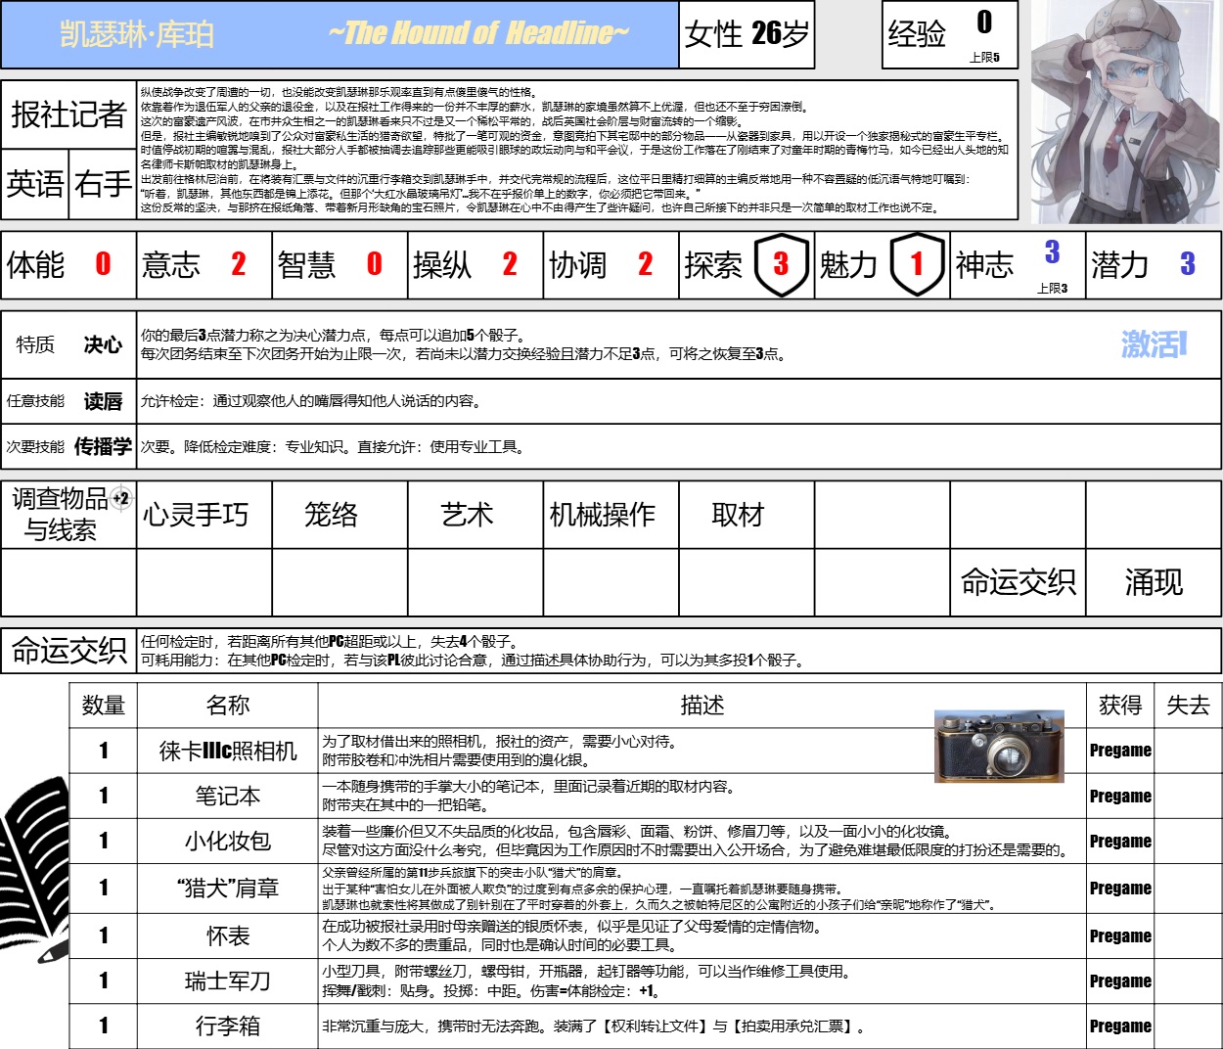The width and height of the screenshot is (1223, 1049).
Task: Click the Pregame cell in the 怀表 row
Action: pos(1120,935)
